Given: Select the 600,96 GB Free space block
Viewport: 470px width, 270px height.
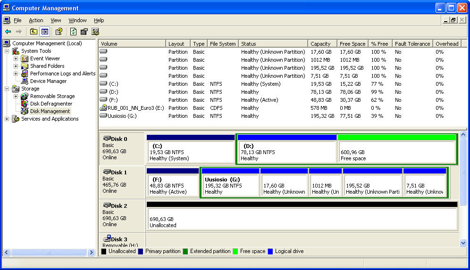Looking at the screenshot, I should point(396,149).
